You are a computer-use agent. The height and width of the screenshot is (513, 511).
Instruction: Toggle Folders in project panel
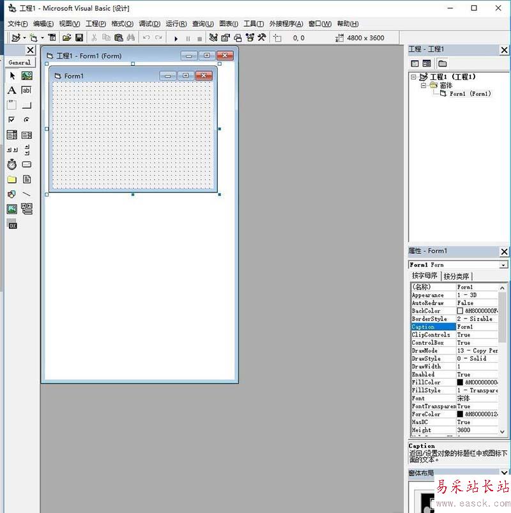point(443,63)
